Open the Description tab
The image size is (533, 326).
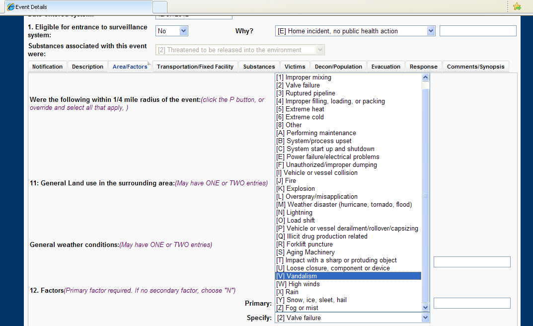[87, 67]
